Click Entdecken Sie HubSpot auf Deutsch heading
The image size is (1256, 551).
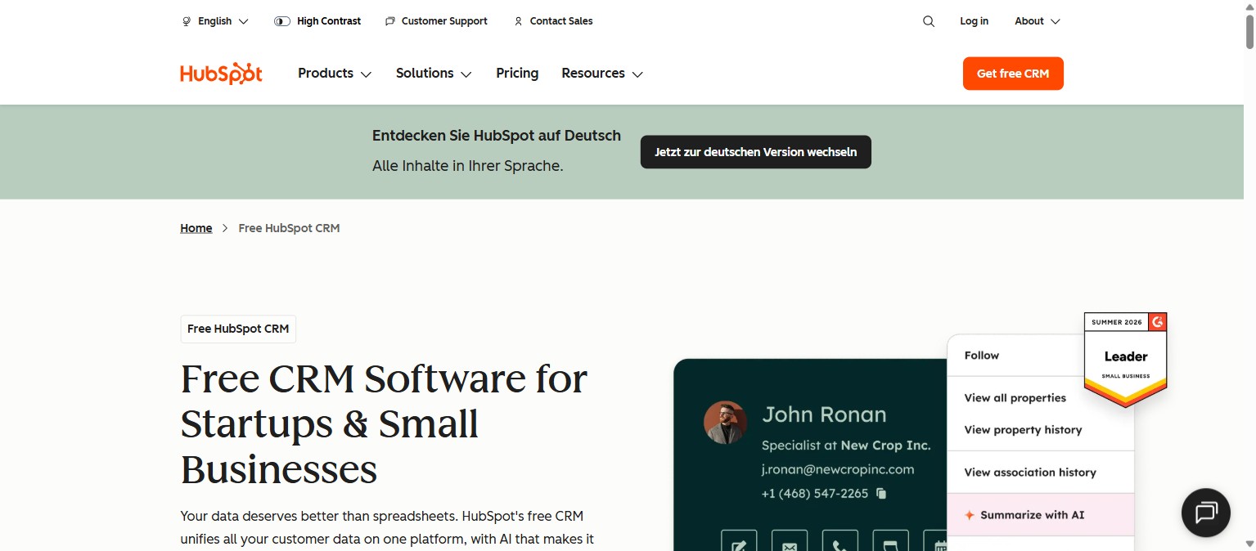(497, 136)
